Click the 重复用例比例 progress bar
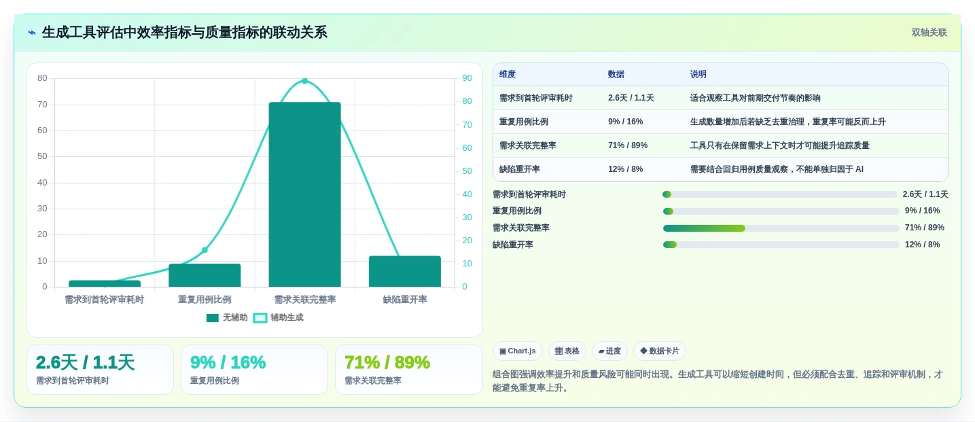 tap(781, 211)
